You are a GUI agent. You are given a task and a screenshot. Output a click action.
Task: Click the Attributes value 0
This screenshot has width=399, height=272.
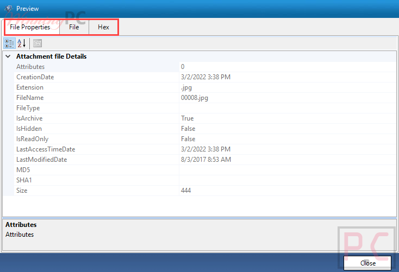183,67
